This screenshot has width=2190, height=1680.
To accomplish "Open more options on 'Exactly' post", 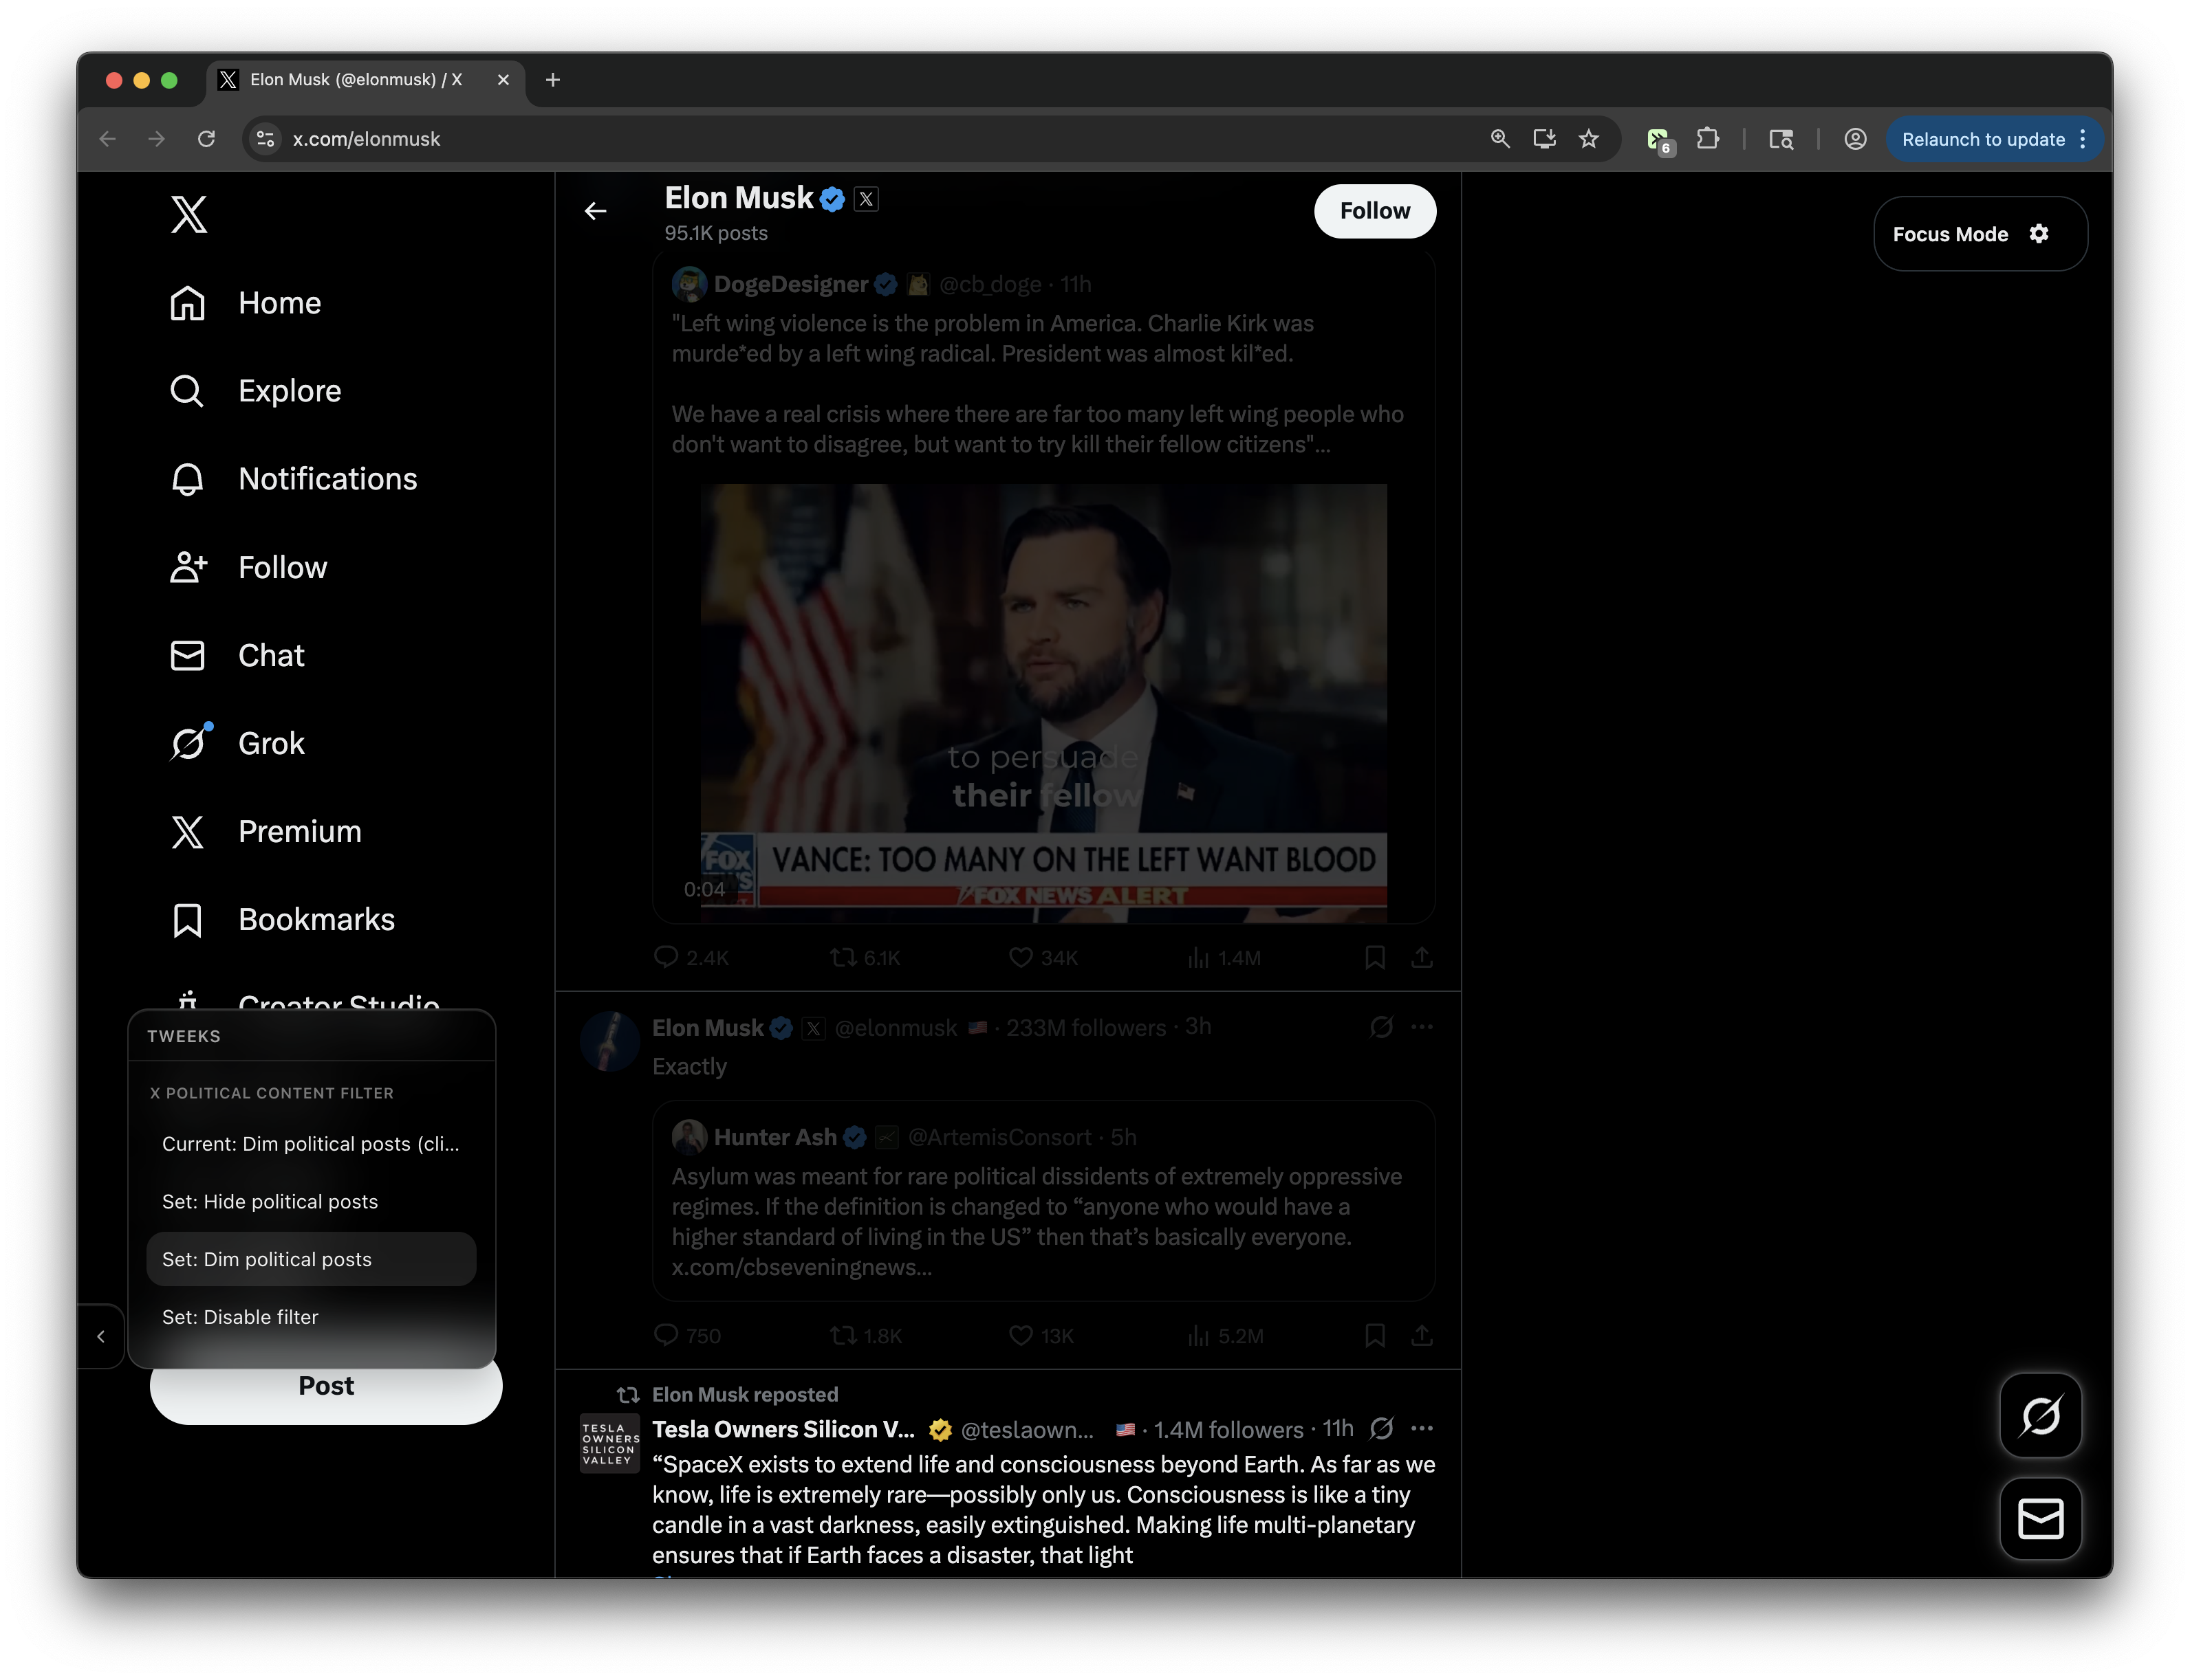I will 1422,1027.
